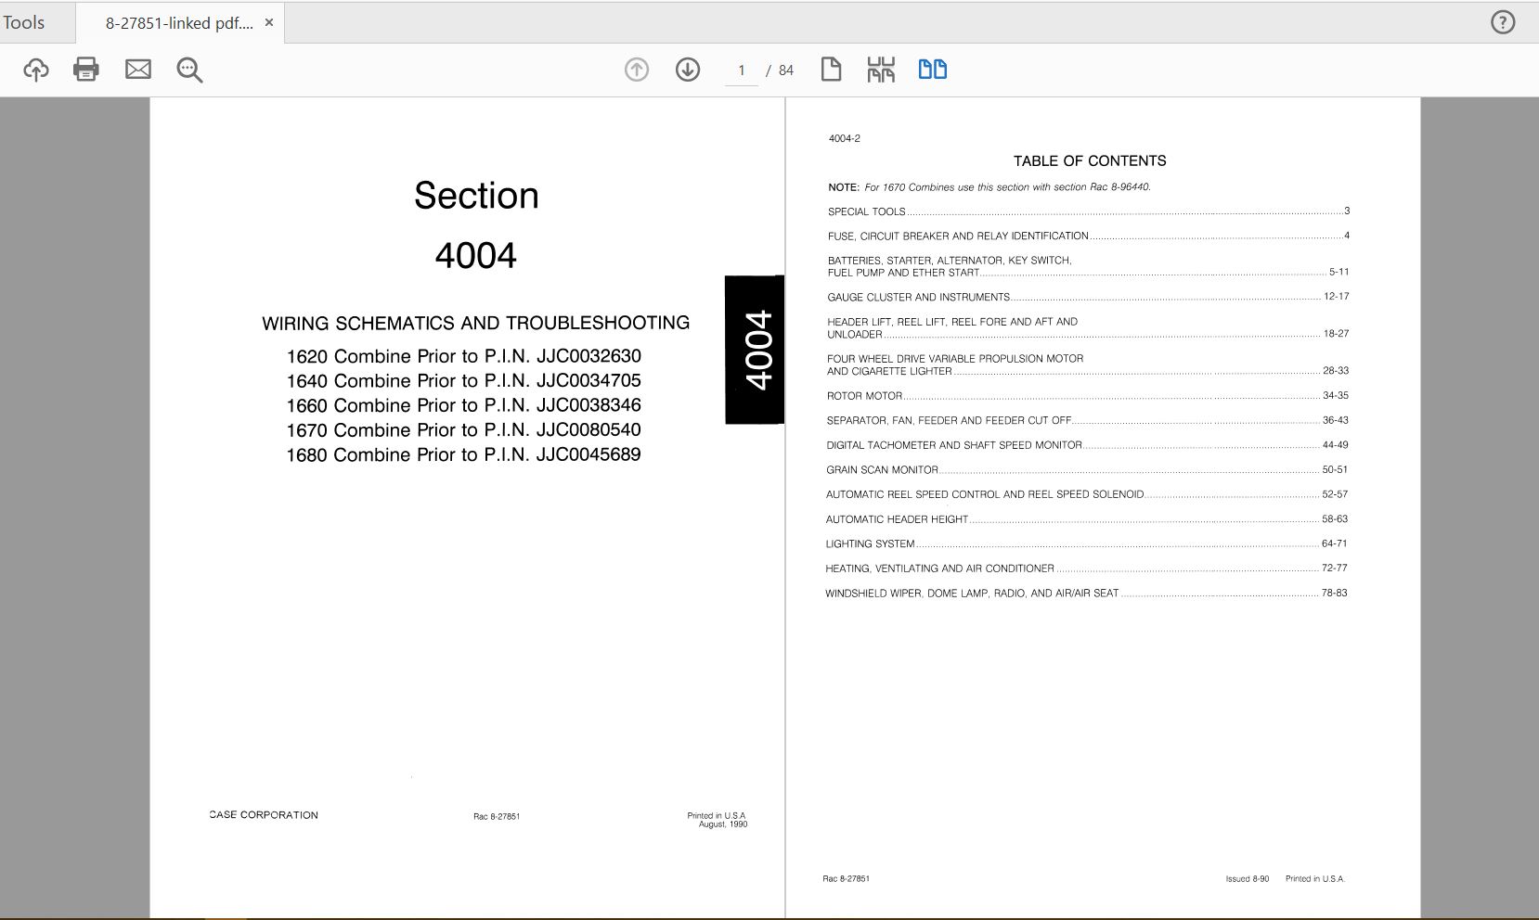
Task: Send the file by email envelope icon
Action: pos(138,70)
